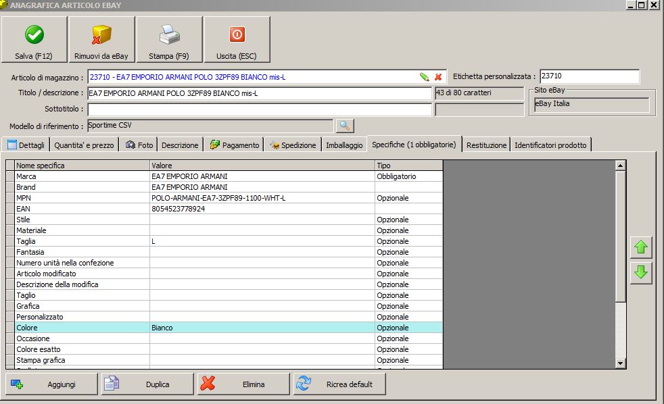Click Opzionale cell in MPN row

408,198
